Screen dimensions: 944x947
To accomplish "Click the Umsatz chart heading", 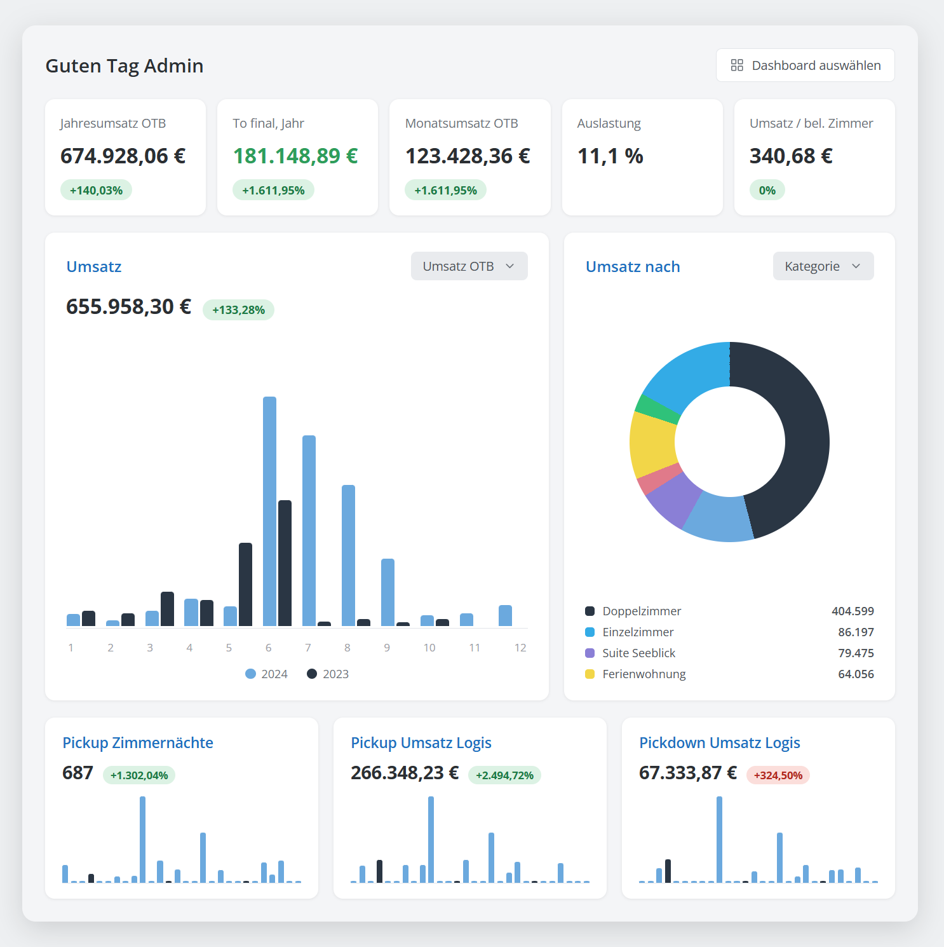I will click(x=94, y=266).
